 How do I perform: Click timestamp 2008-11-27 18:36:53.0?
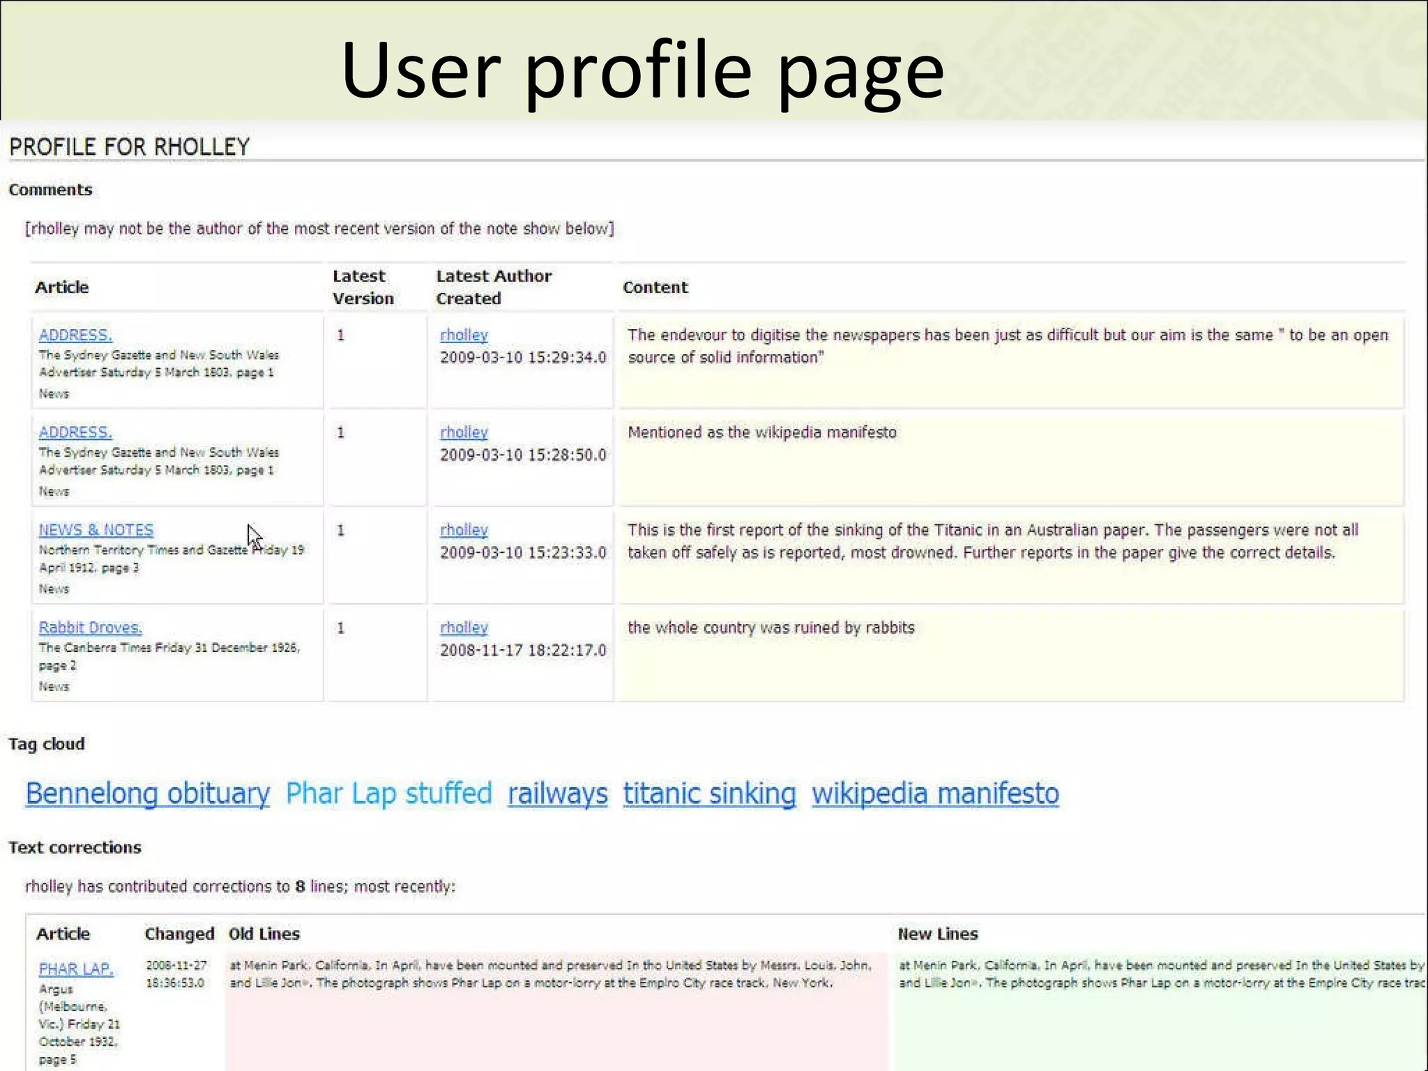point(176,974)
